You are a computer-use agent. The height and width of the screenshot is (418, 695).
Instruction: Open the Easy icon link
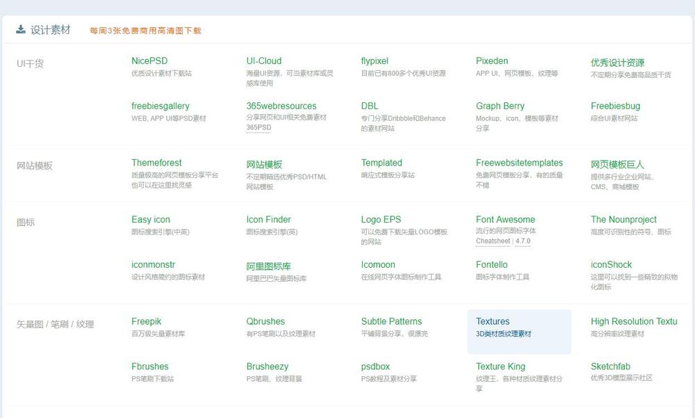(151, 220)
